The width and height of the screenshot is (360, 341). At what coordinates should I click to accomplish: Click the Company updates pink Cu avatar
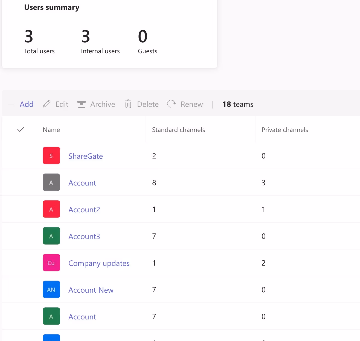click(x=51, y=263)
